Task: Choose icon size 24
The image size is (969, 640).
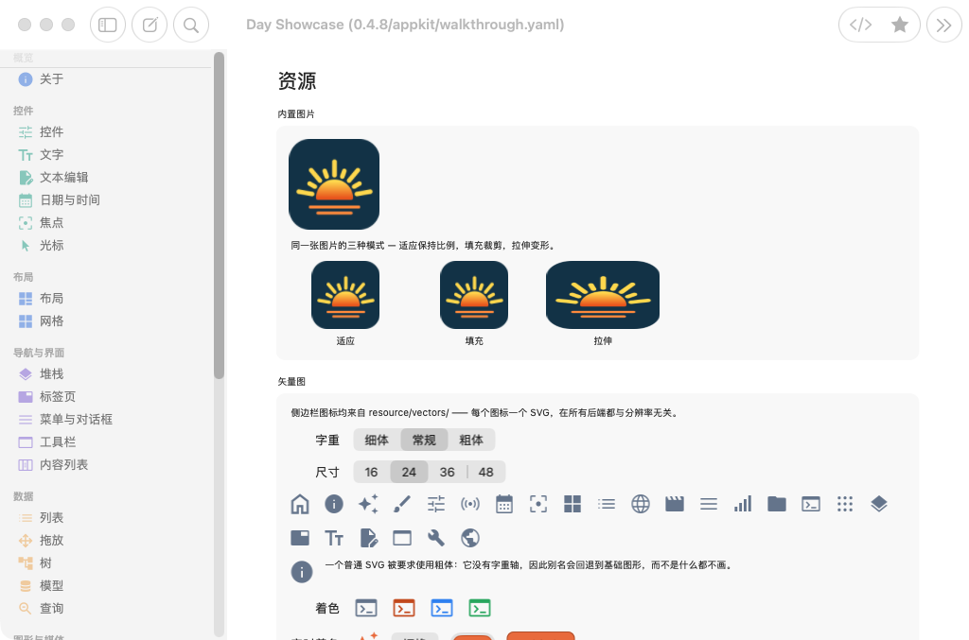Action: pyautogui.click(x=409, y=472)
